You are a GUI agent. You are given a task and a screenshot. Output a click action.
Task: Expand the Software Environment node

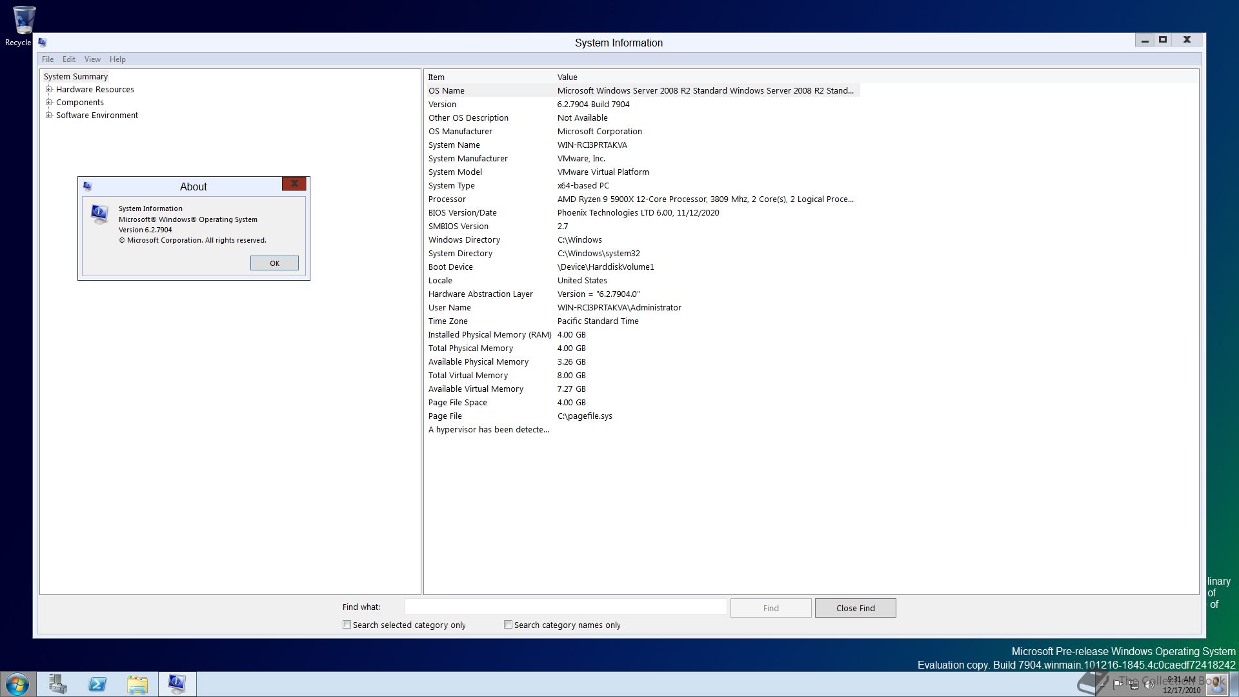click(48, 116)
